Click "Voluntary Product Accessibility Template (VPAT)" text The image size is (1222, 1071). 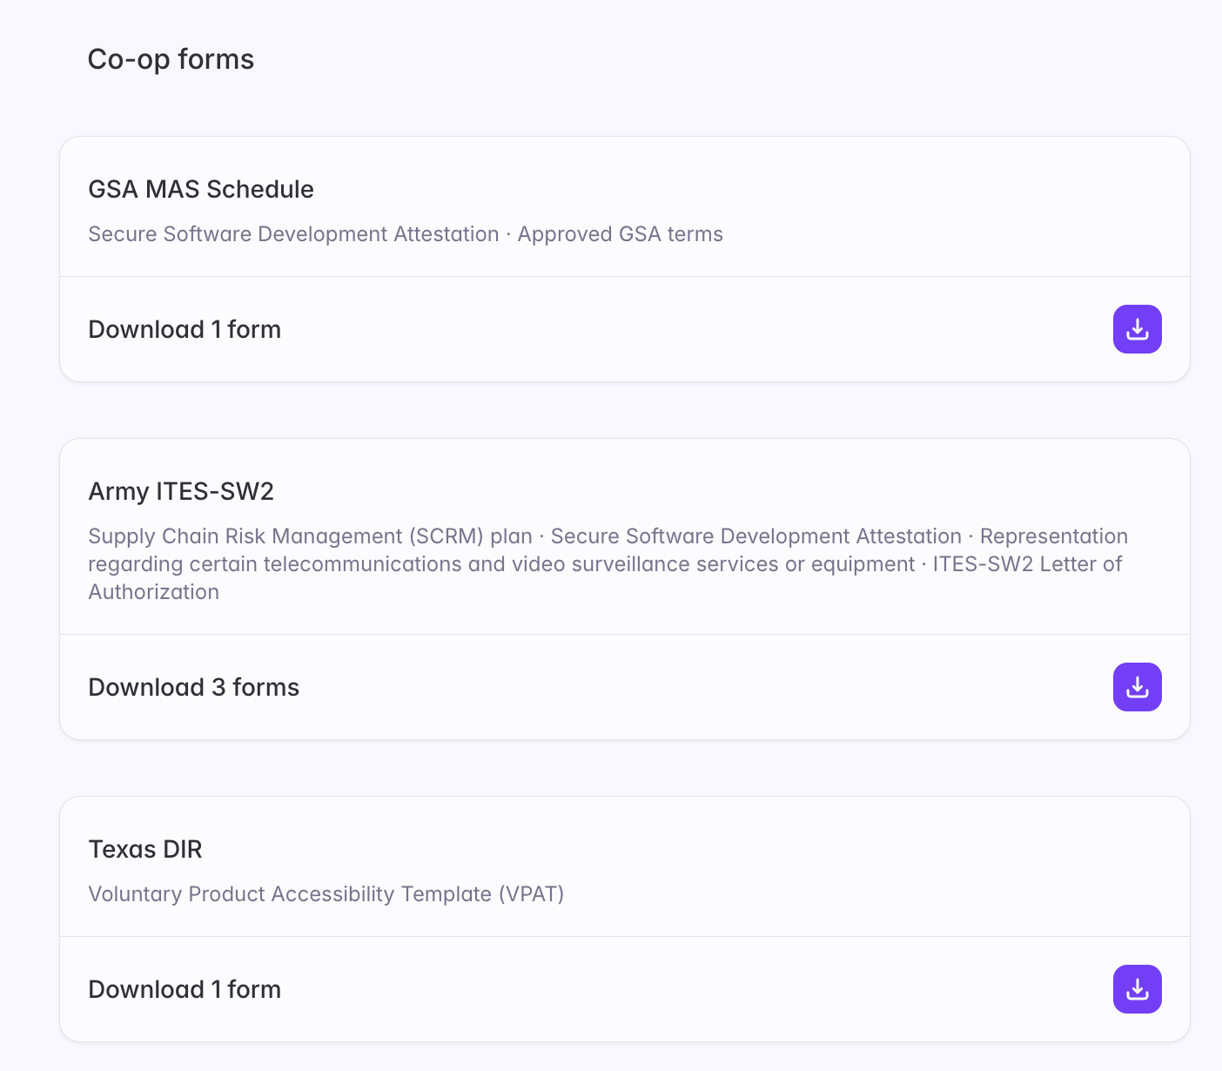[x=326, y=894]
